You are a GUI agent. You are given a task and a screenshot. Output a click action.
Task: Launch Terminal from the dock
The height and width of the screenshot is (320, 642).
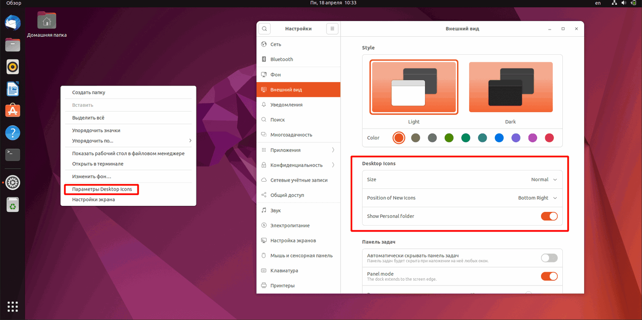(x=12, y=155)
